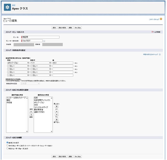Click the info icon beside view unique name
167x160 pixels.
[x=44, y=41]
